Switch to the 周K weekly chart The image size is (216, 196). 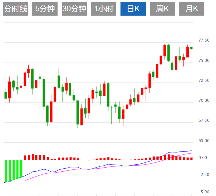[x=162, y=9]
